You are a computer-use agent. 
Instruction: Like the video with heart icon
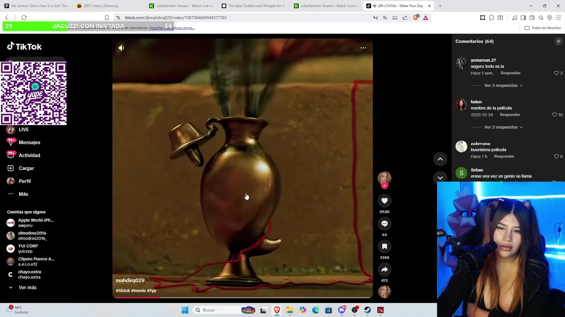(x=384, y=201)
